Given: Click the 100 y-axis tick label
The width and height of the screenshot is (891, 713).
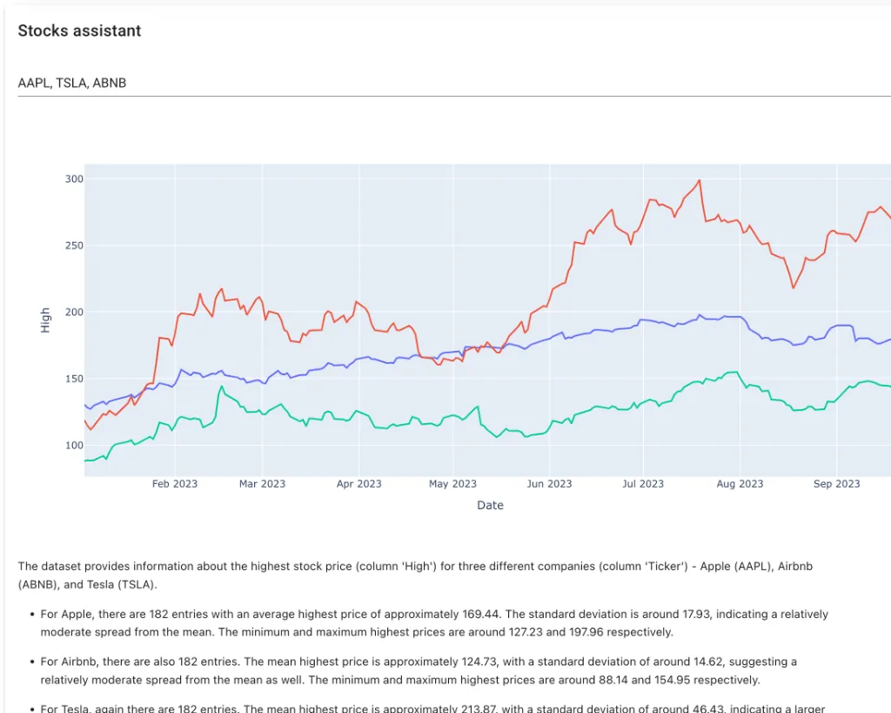Looking at the screenshot, I should [73, 446].
